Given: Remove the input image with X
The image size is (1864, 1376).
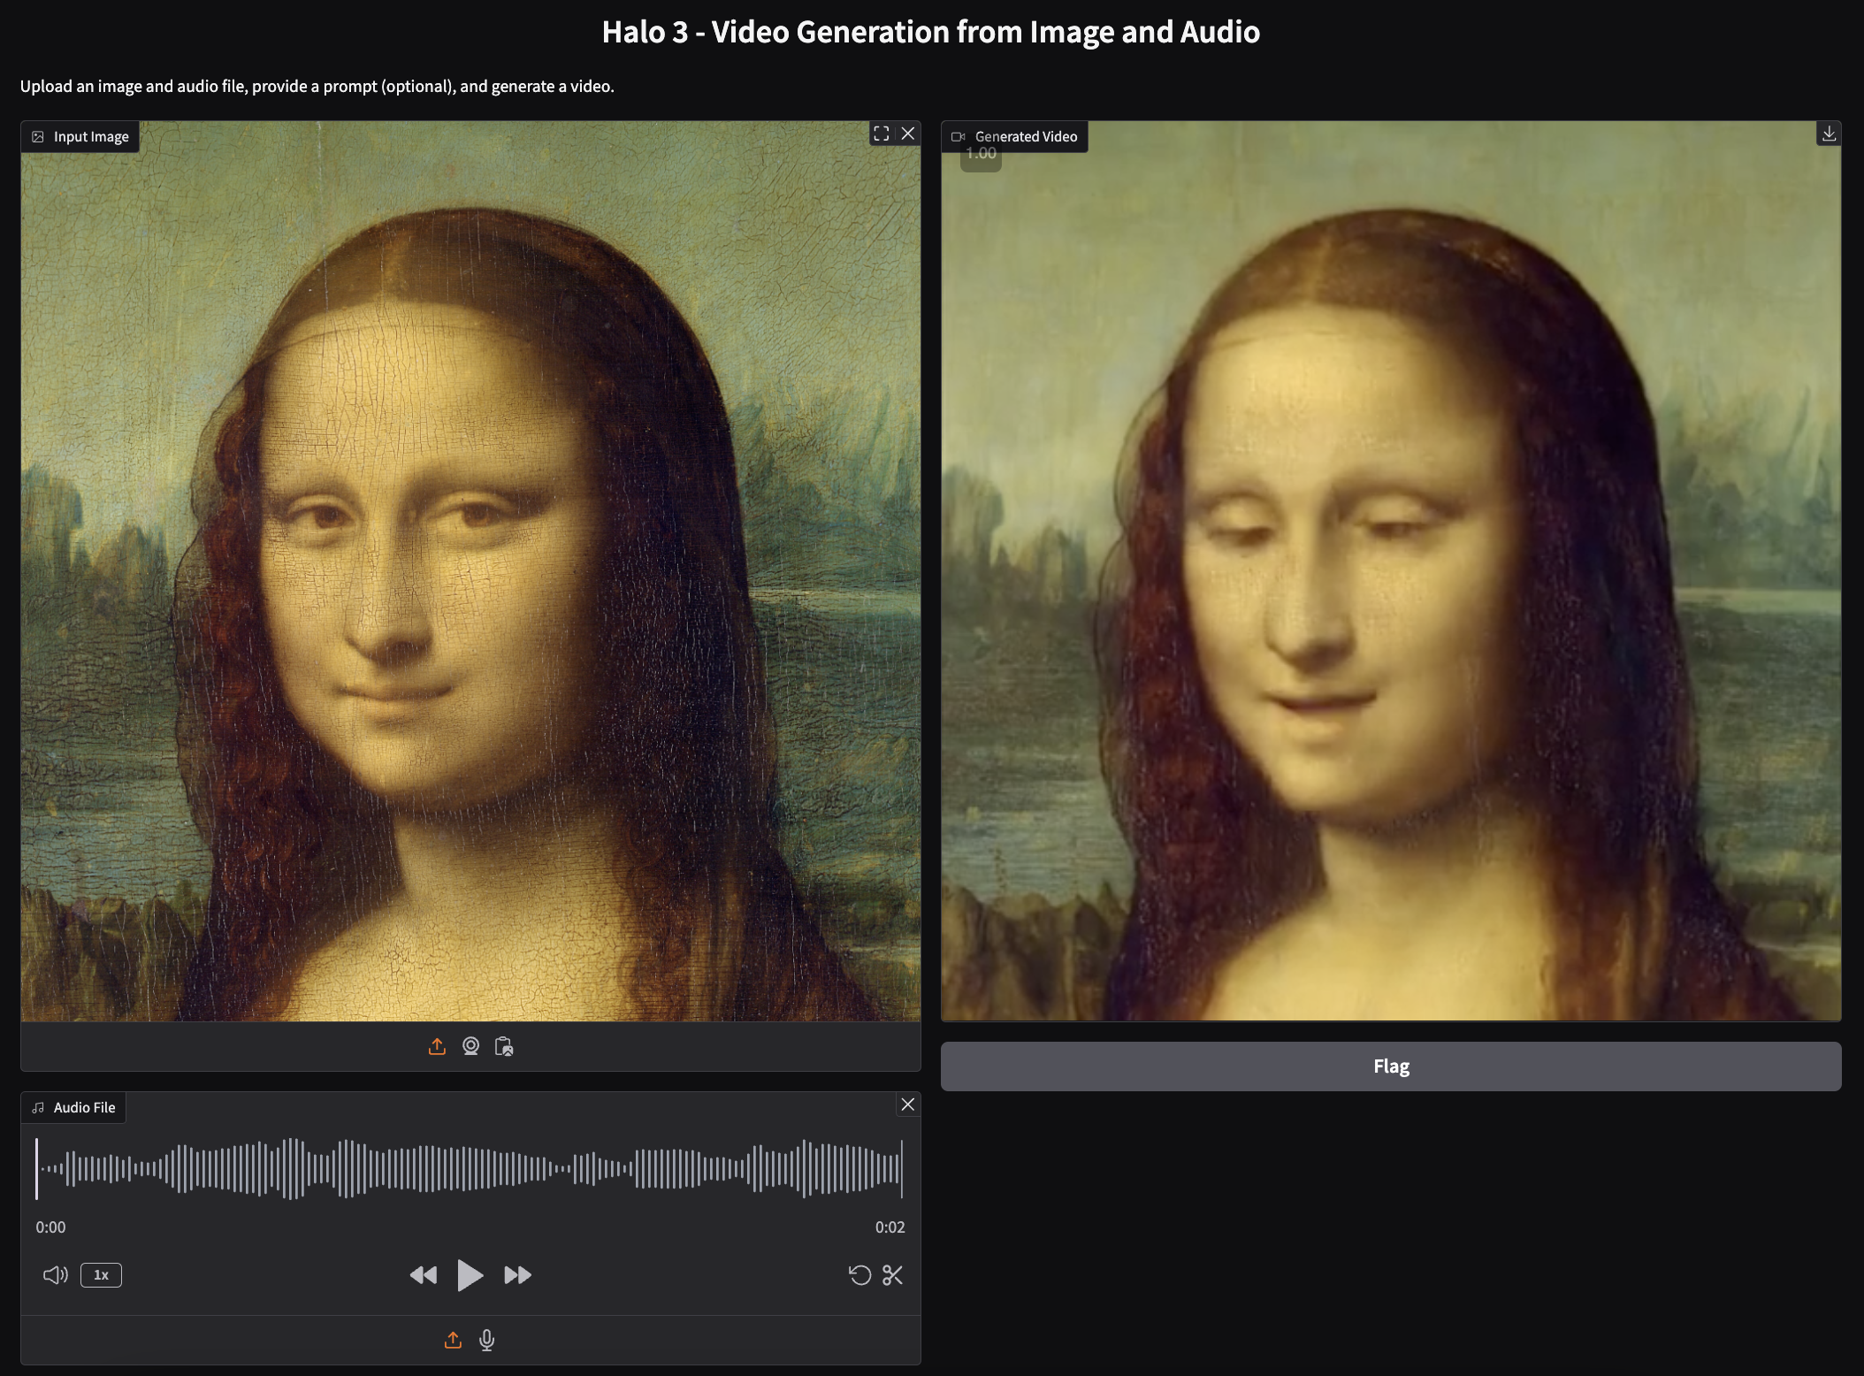Looking at the screenshot, I should 908,134.
